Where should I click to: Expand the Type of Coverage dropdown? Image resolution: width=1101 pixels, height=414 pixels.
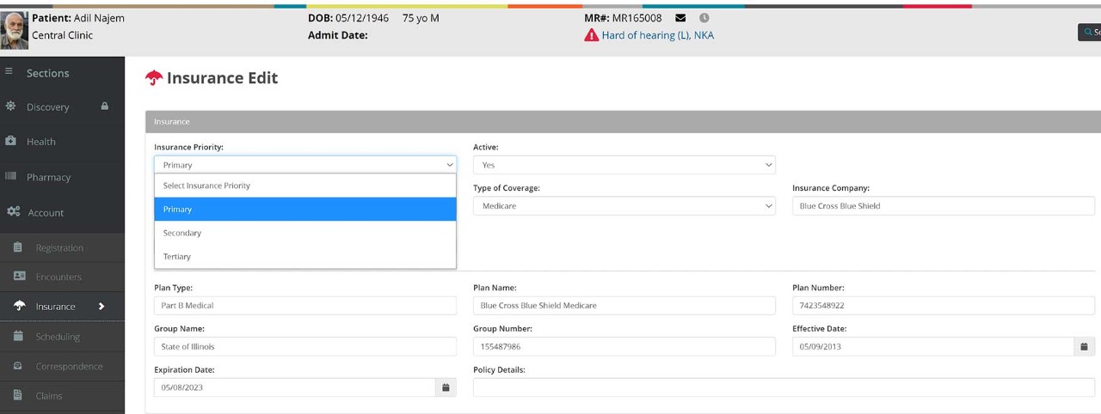coord(624,206)
